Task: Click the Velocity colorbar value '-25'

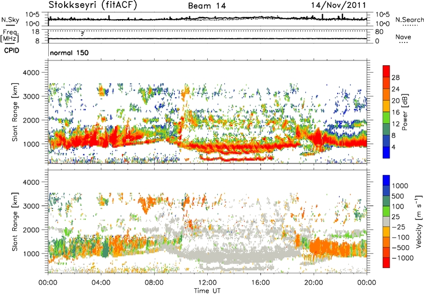Action: [399, 227]
